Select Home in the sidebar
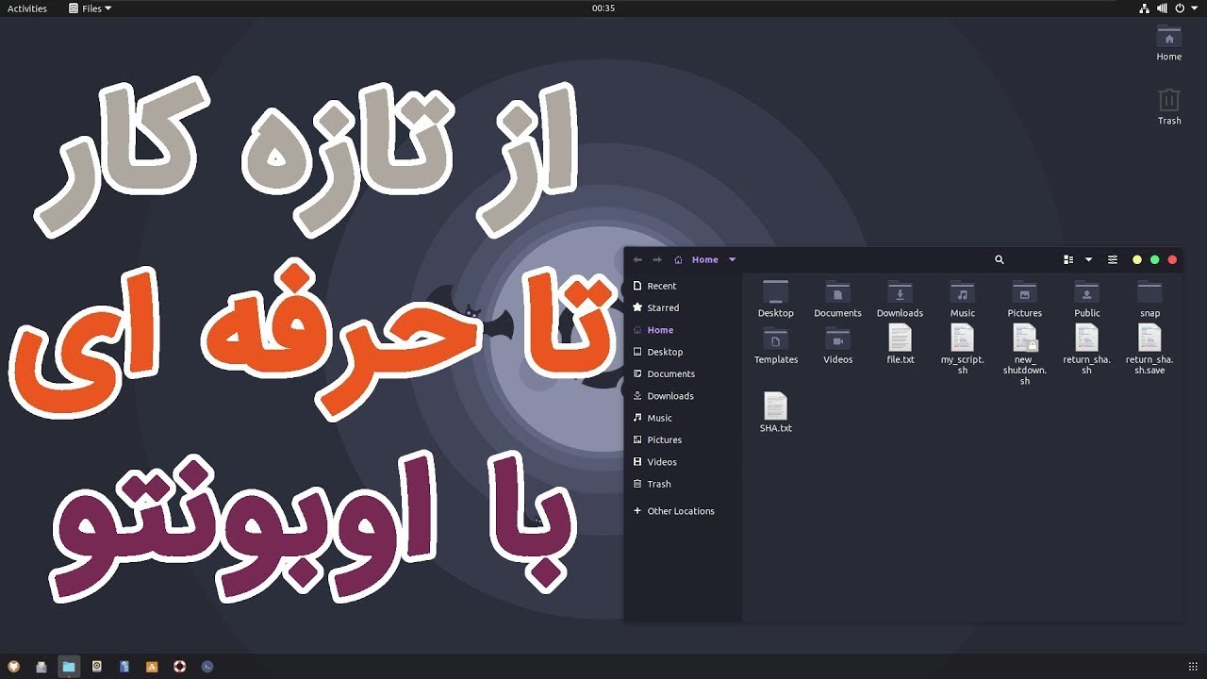The image size is (1207, 679). point(684,330)
